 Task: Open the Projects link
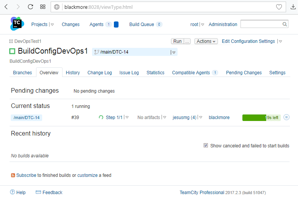tap(39, 25)
